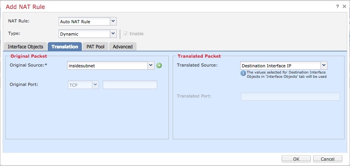Open the Type dropdown showing Dynamic
This screenshot has height=166, width=350.
(x=113, y=34)
